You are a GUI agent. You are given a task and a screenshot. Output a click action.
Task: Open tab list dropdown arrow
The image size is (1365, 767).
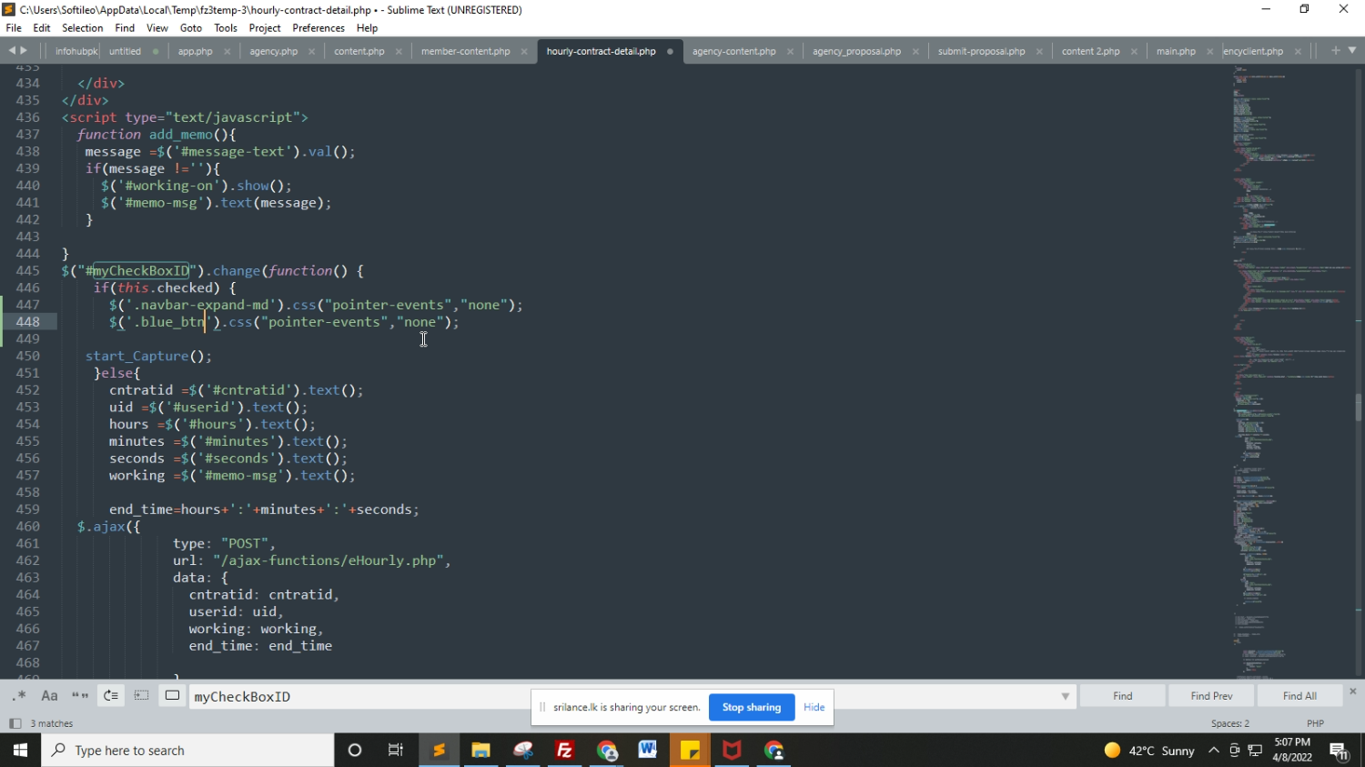click(1352, 51)
